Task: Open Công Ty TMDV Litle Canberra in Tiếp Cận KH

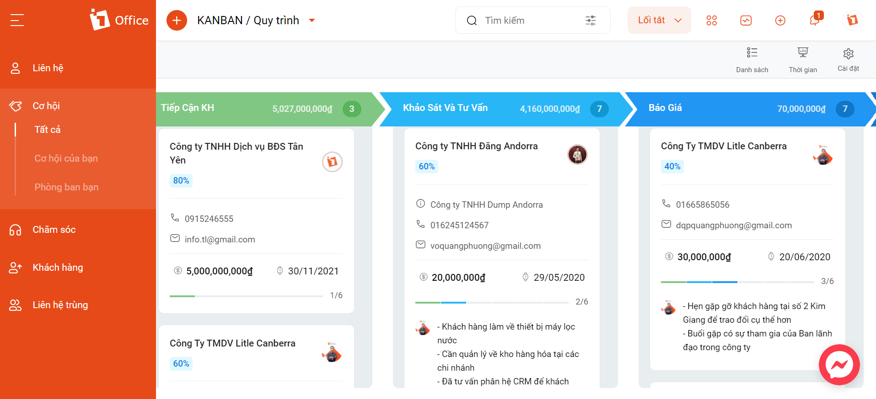Action: [x=232, y=343]
